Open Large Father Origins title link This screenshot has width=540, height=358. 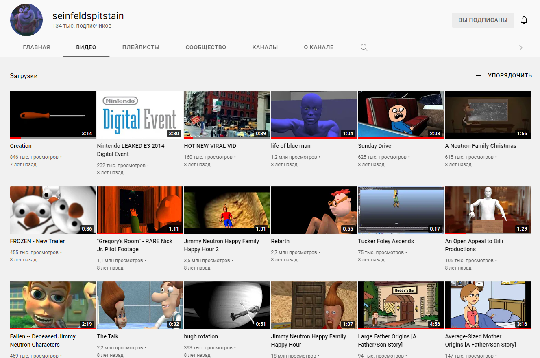click(387, 340)
